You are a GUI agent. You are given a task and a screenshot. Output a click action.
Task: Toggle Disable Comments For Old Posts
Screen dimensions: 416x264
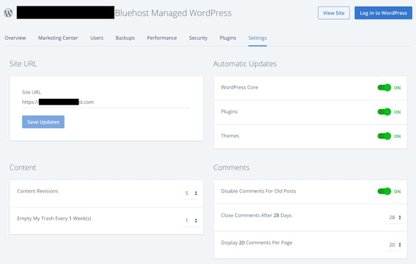(x=384, y=191)
